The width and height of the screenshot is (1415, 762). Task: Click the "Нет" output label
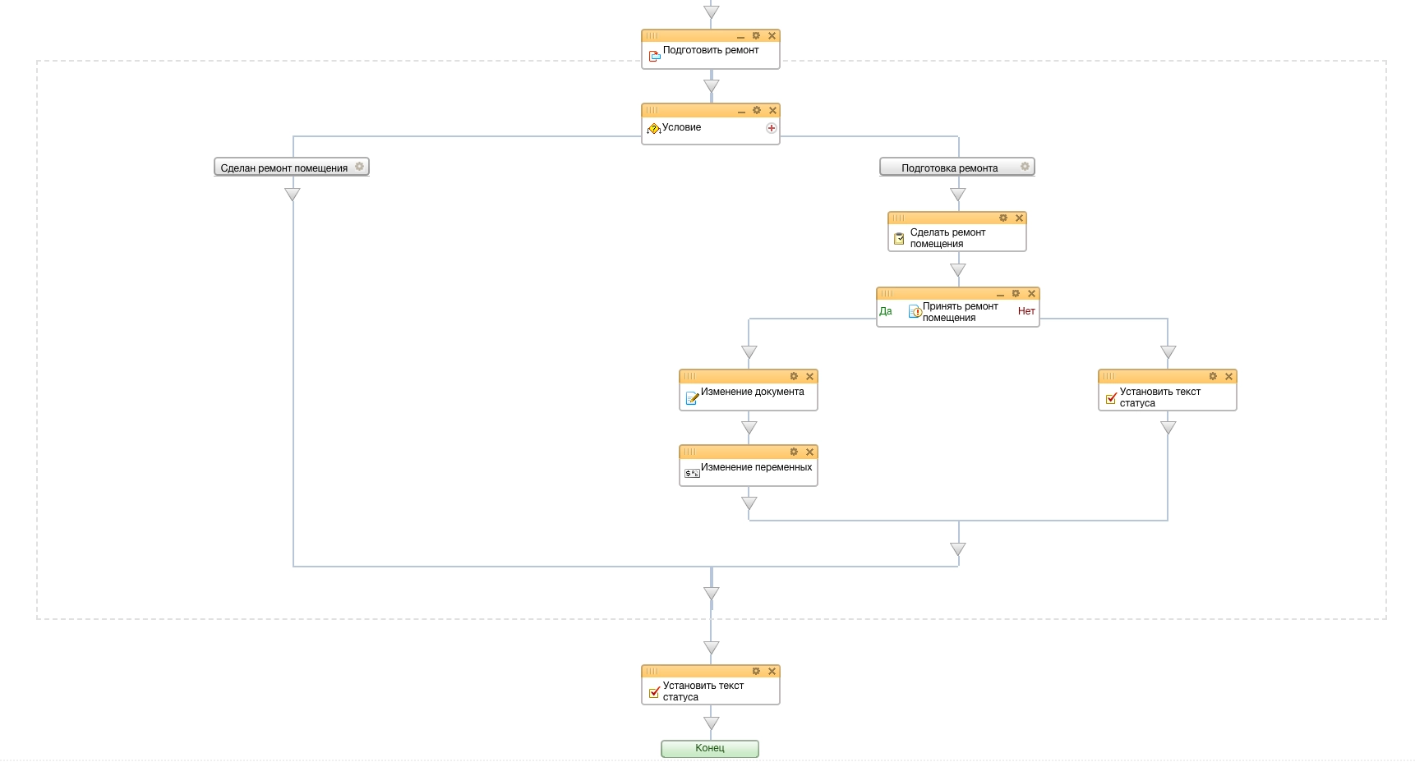1026,311
